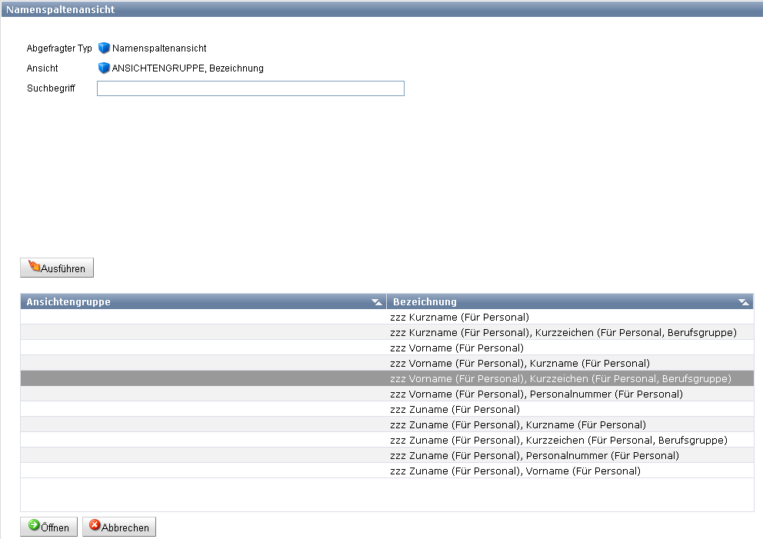Click the blue cube icon beside ANSICHTENGRUPPE
This screenshot has height=539, width=763.
[x=104, y=68]
